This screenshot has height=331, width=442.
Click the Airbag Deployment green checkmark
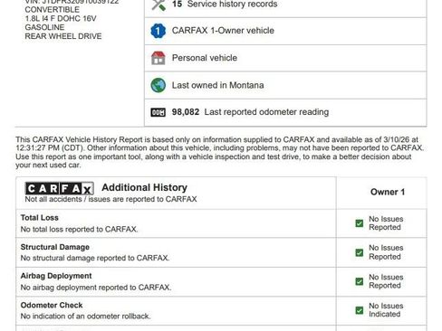[x=360, y=281]
